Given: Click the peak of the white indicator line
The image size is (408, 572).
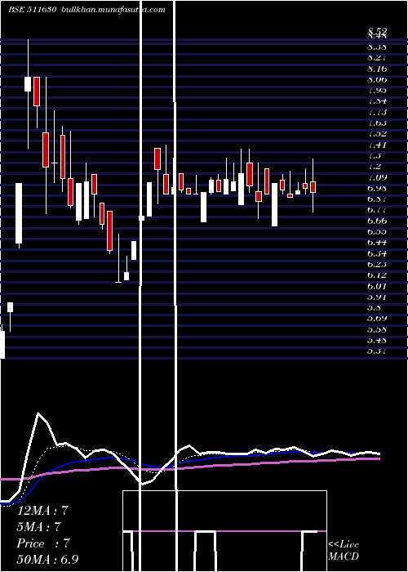Looking at the screenshot, I should 38,413.
